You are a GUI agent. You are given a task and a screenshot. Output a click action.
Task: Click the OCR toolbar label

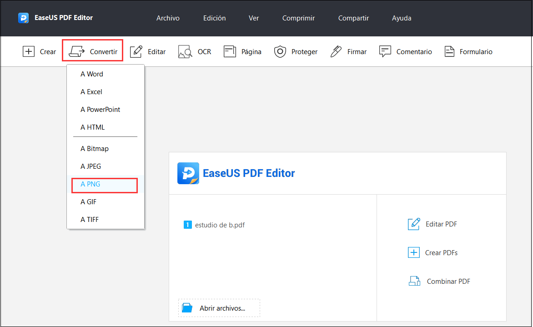pos(204,52)
